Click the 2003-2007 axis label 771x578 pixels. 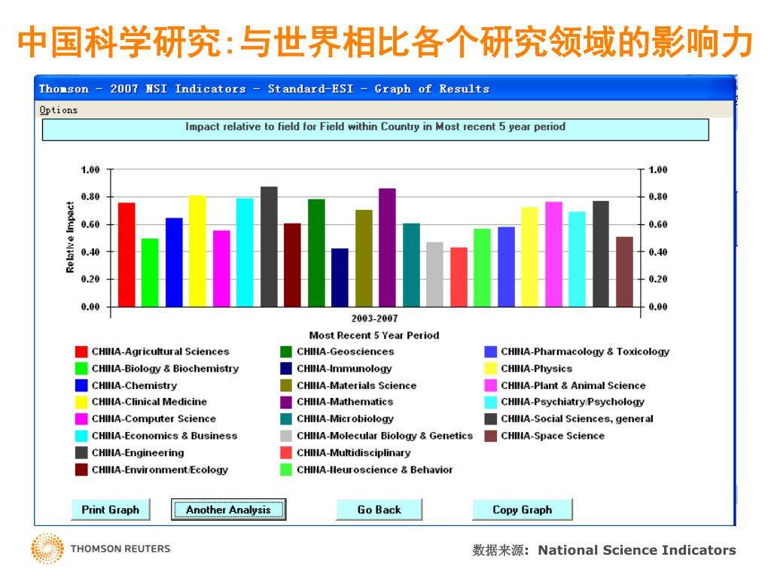375,318
